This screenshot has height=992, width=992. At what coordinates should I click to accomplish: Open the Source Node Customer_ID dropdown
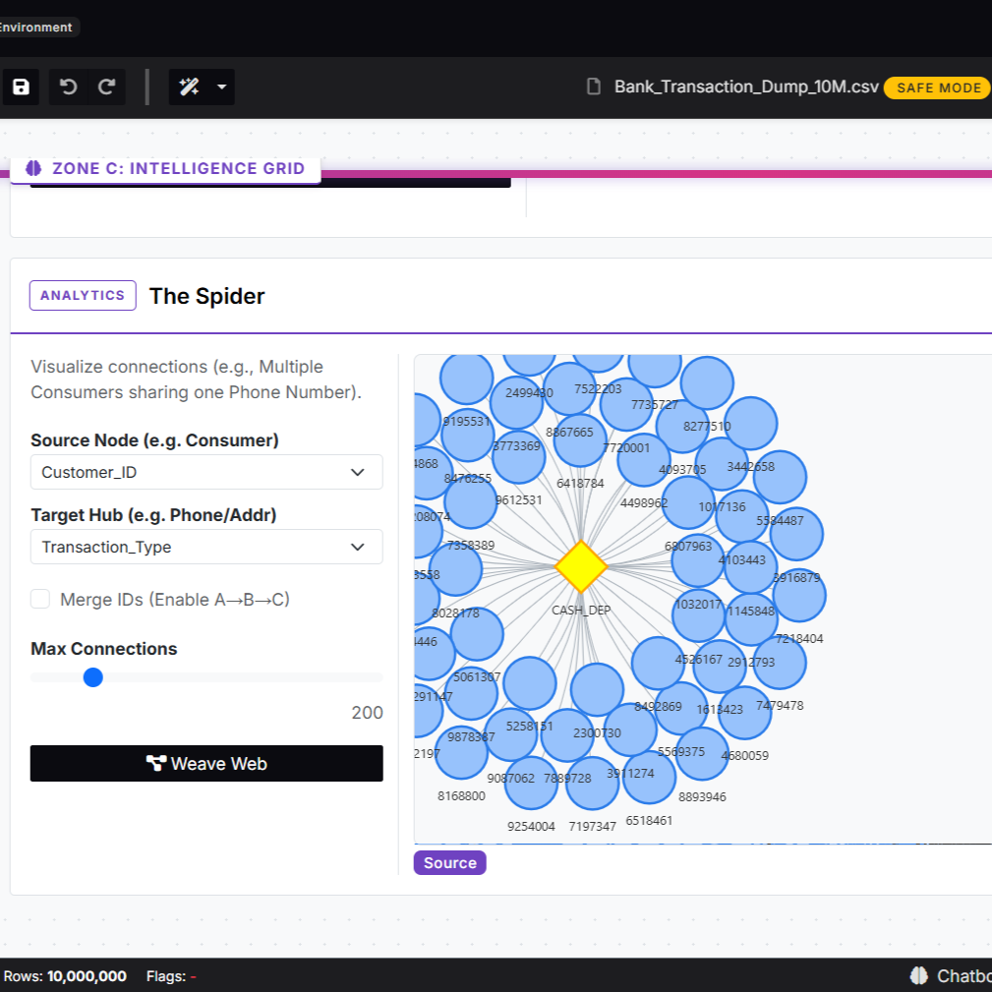pos(206,472)
